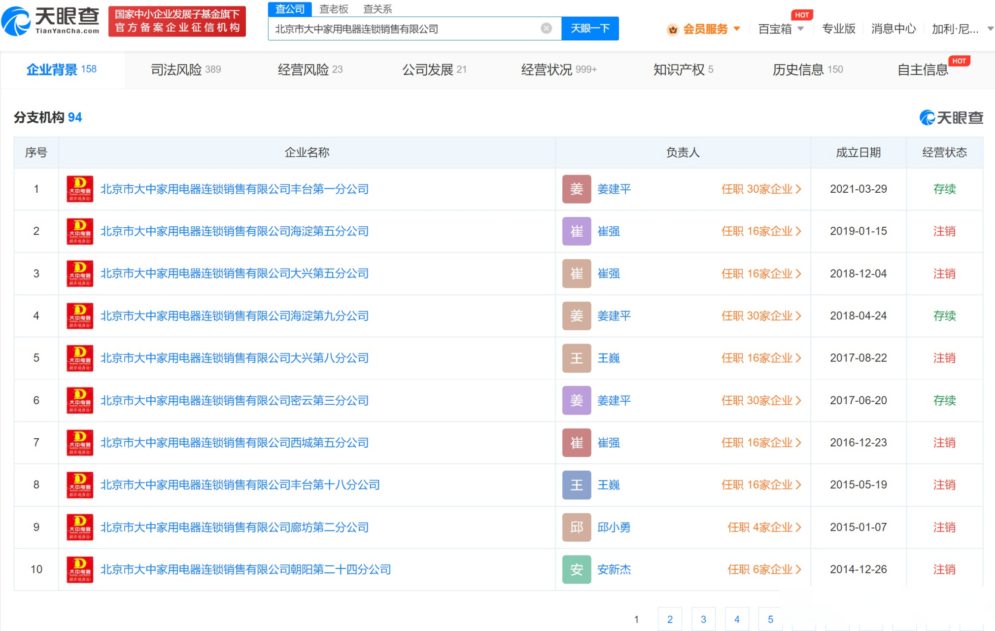Viewport: 995px width, 631px height.
Task: Click 姜 avatar in row 1
Action: [577, 189]
